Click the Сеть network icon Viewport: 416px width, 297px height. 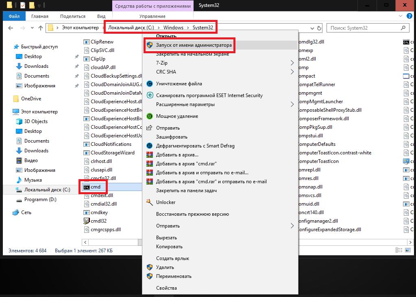coord(16,212)
